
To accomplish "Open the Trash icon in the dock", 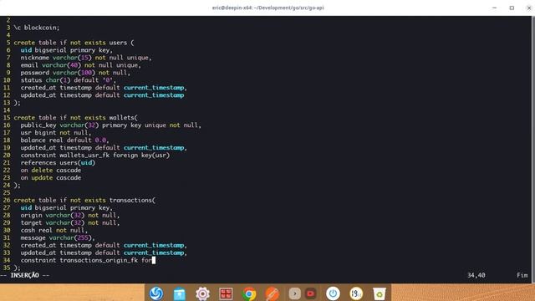I will point(379,293).
